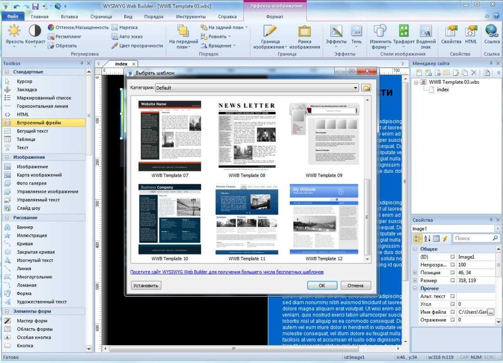Screen dimensions: 503x363
Task: Switch to the Справка ribbon tab
Action: (227, 16)
